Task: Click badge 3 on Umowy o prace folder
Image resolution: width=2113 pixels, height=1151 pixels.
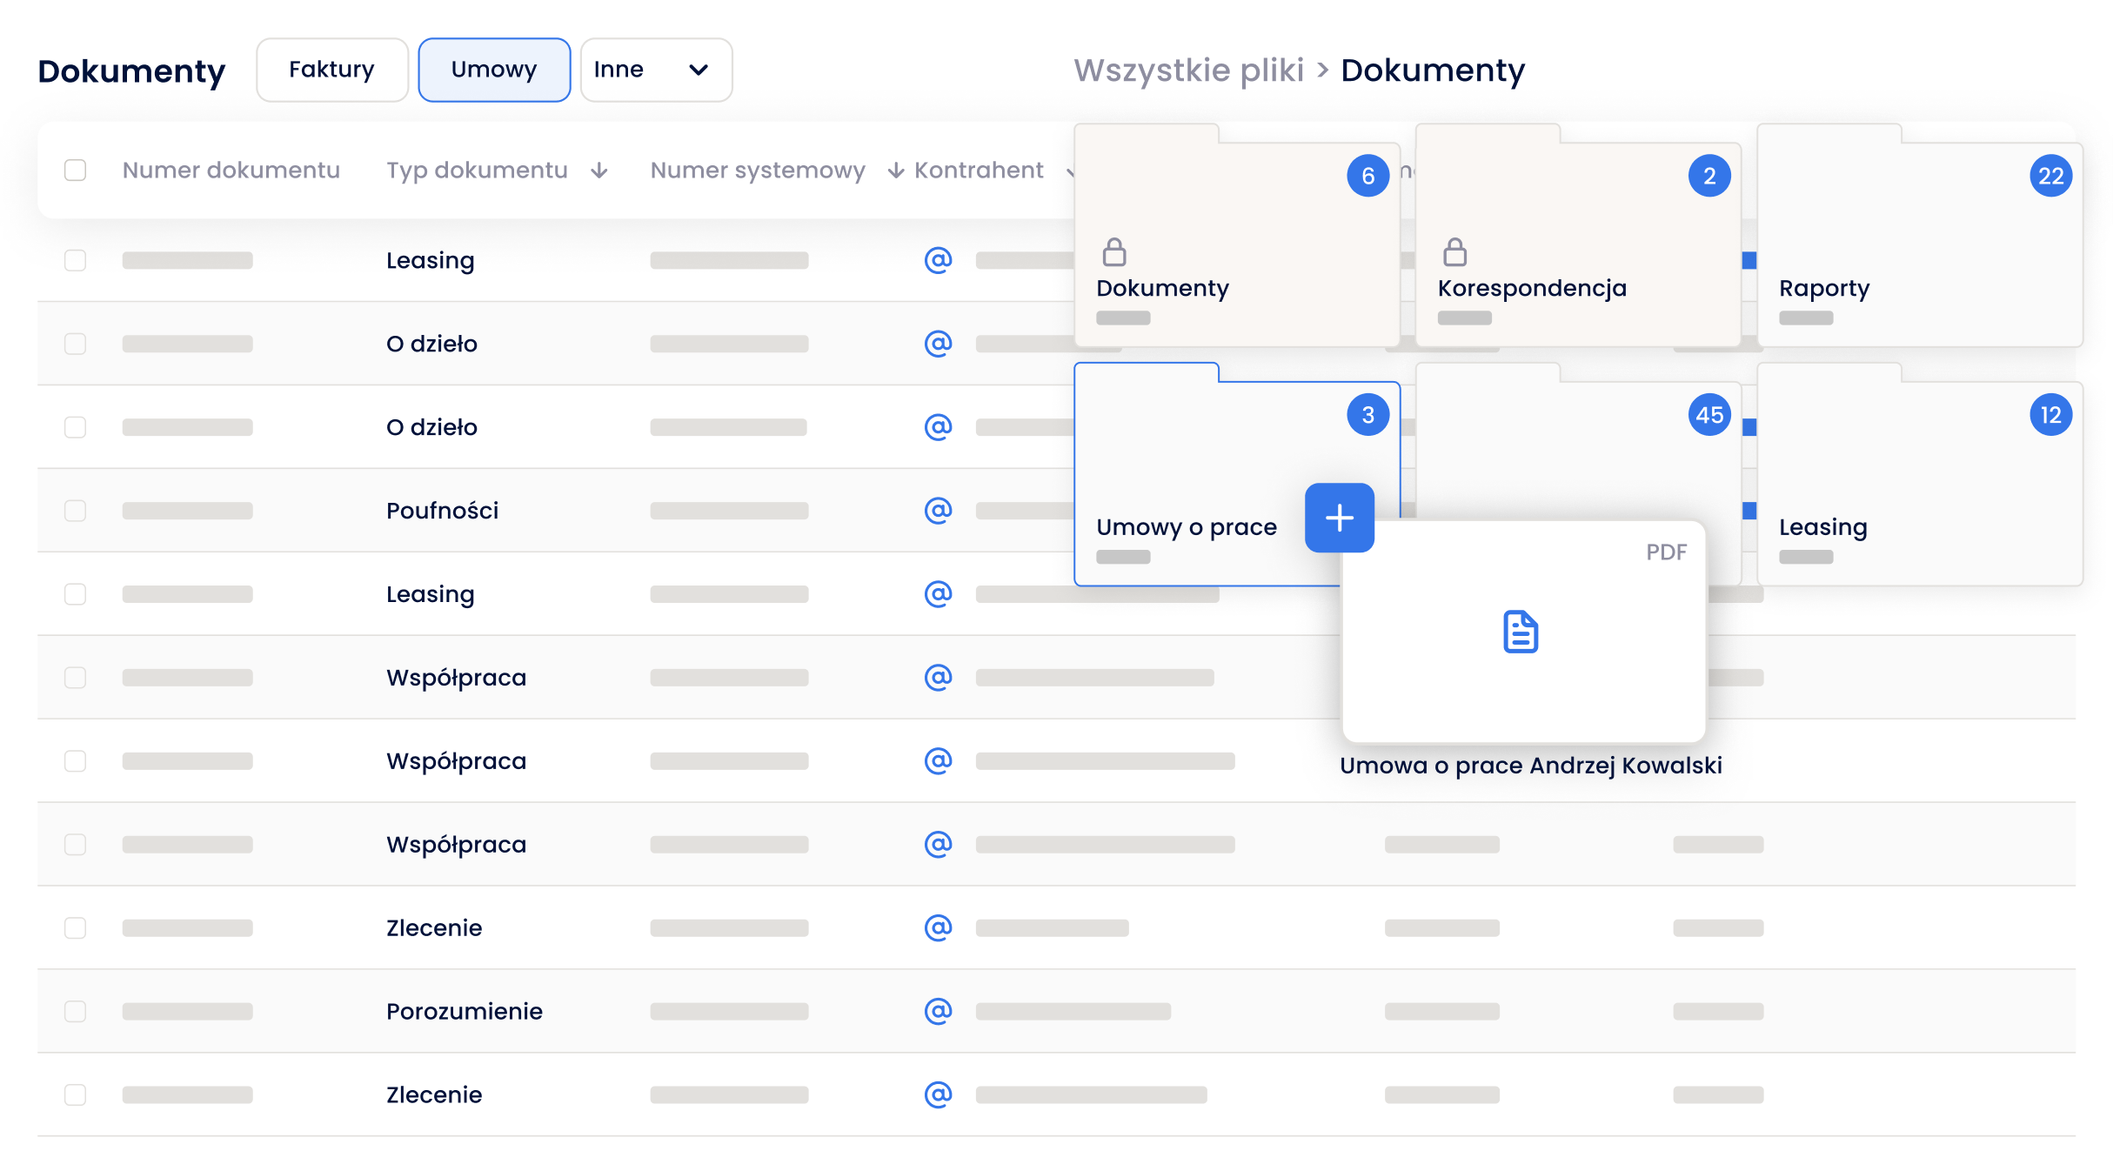Action: 1368,415
